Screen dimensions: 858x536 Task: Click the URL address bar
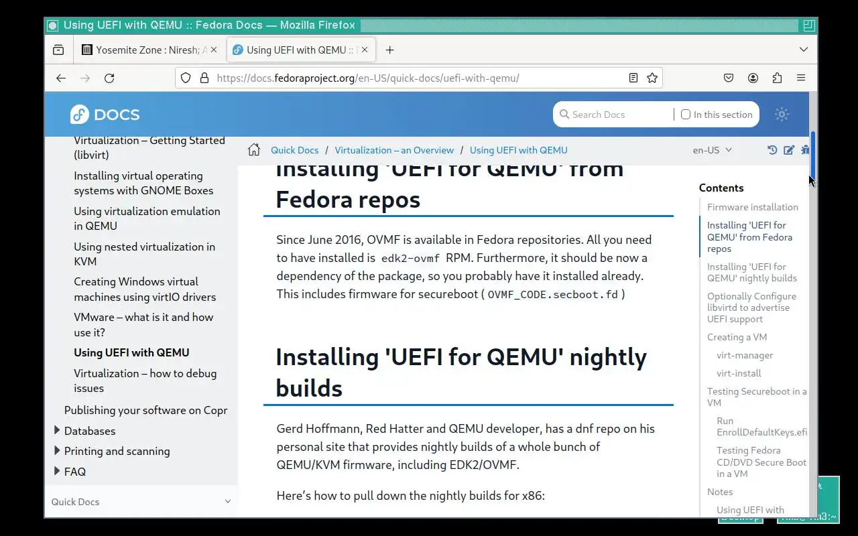tap(419, 78)
